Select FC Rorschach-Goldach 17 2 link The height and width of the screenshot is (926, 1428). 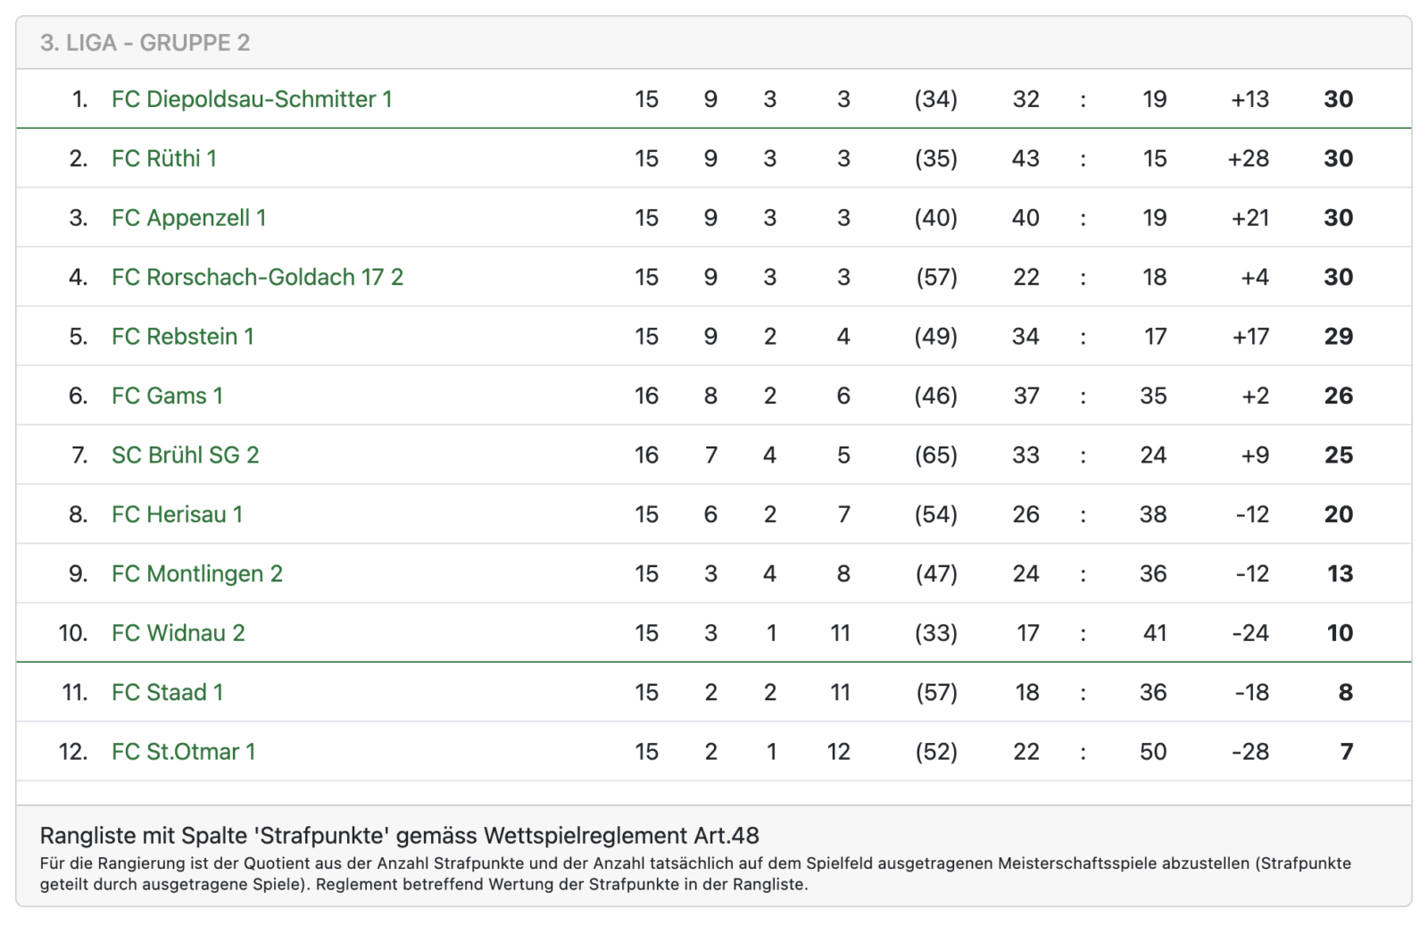257,278
